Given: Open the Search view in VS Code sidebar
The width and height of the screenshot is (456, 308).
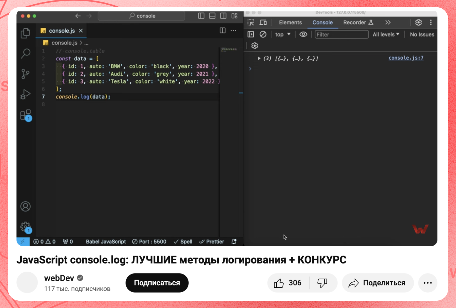Looking at the screenshot, I should coord(25,54).
